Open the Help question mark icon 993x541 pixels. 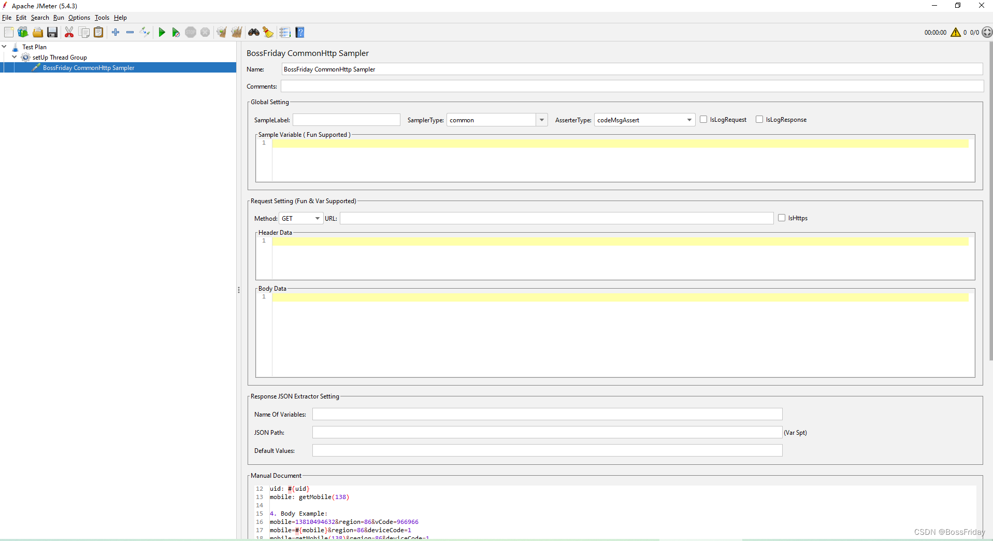tap(300, 32)
